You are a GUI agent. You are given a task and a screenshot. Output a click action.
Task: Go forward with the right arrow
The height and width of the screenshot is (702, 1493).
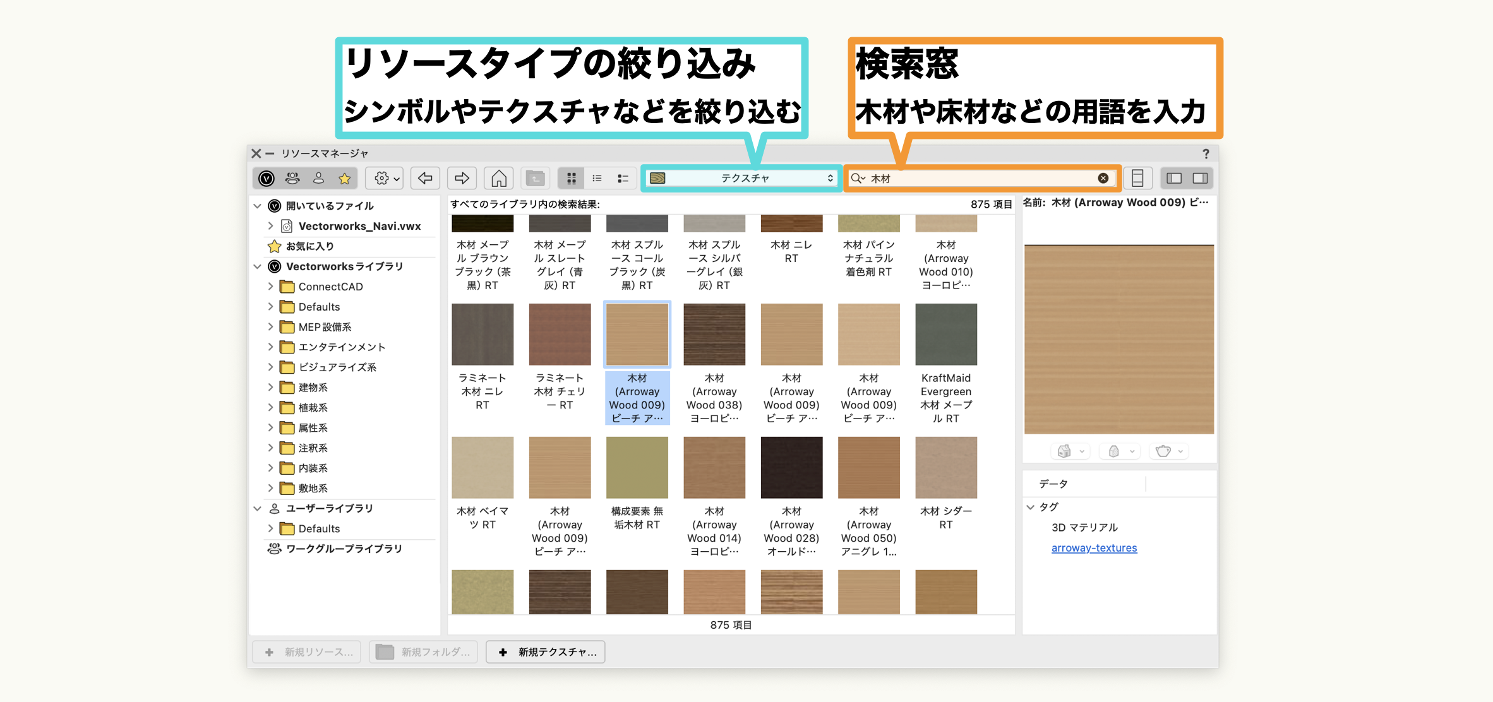pos(462,179)
